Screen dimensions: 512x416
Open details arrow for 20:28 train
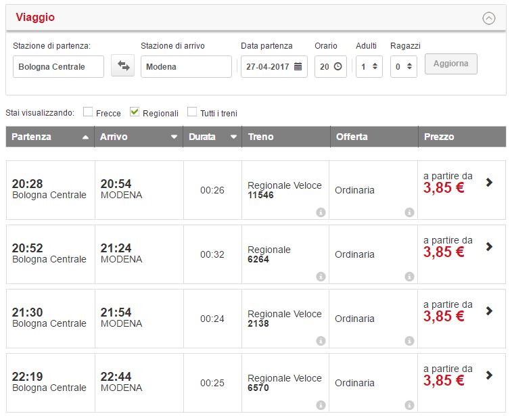tap(490, 182)
